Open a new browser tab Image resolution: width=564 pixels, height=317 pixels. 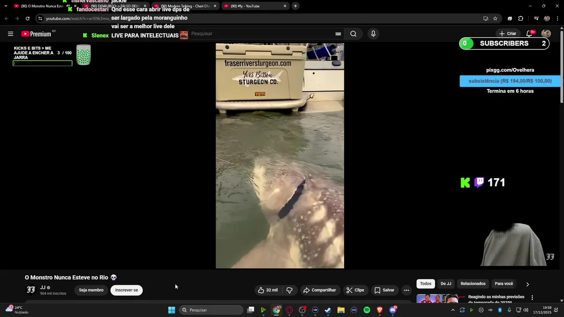(295, 6)
